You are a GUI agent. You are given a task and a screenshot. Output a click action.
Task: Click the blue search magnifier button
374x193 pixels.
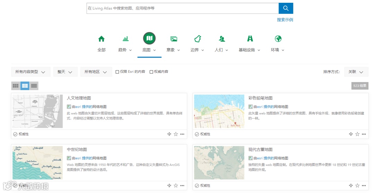click(x=286, y=8)
